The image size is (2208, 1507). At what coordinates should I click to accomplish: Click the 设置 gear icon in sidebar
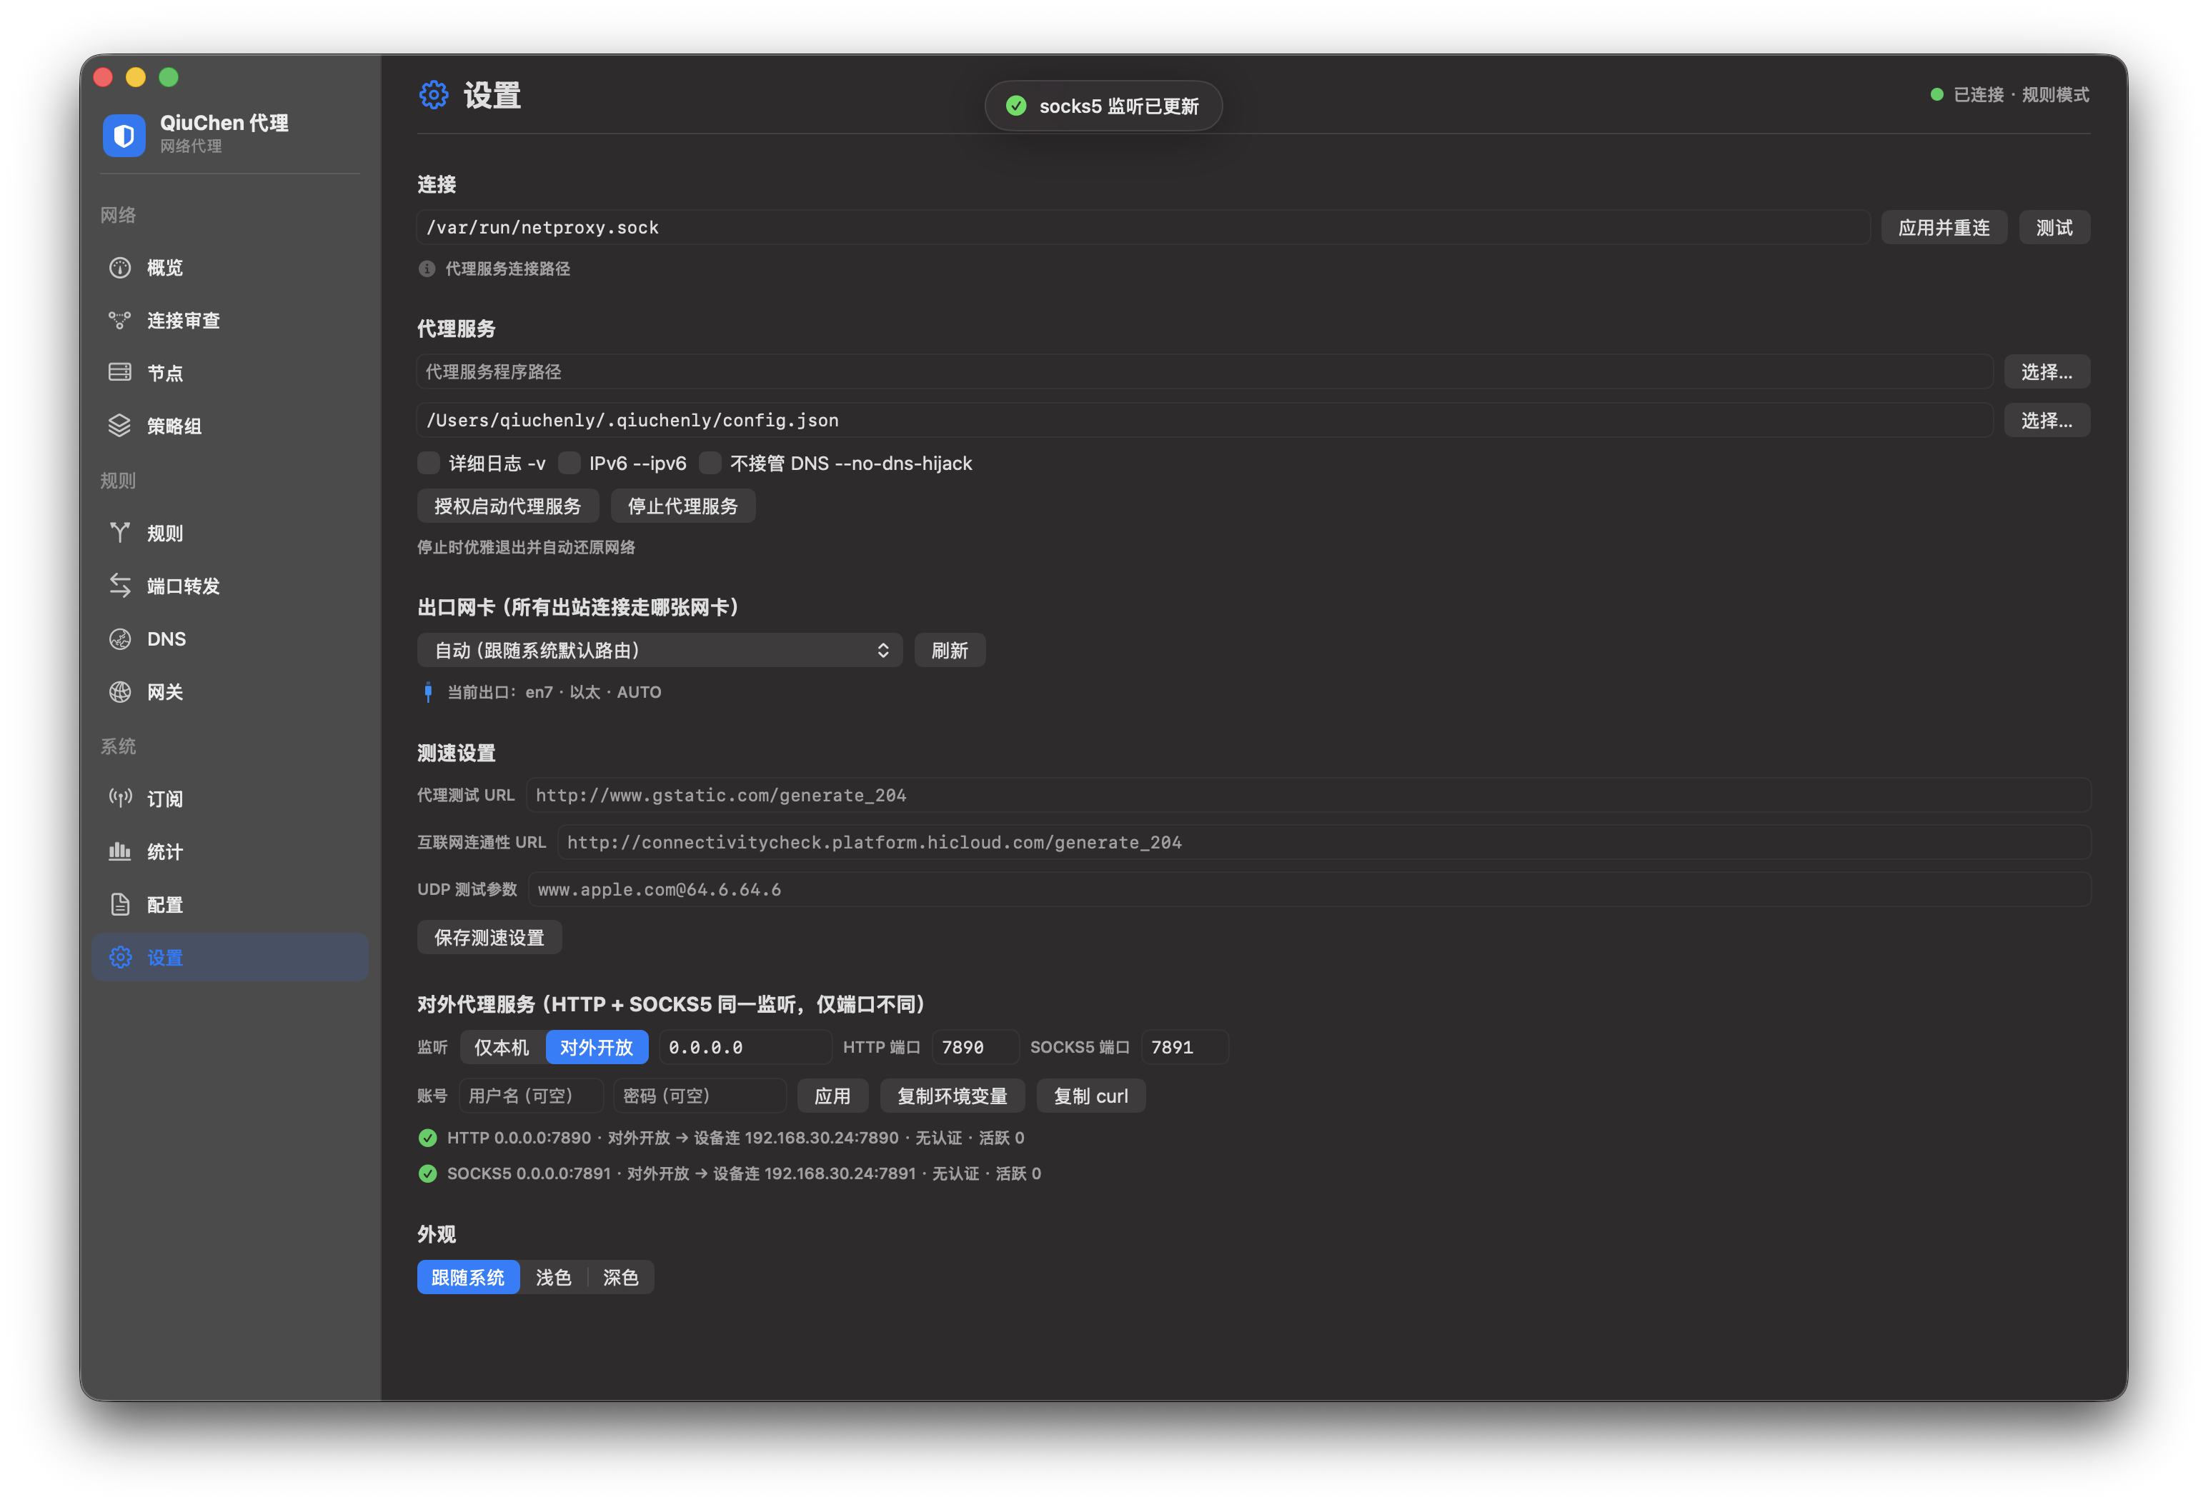coord(120,958)
